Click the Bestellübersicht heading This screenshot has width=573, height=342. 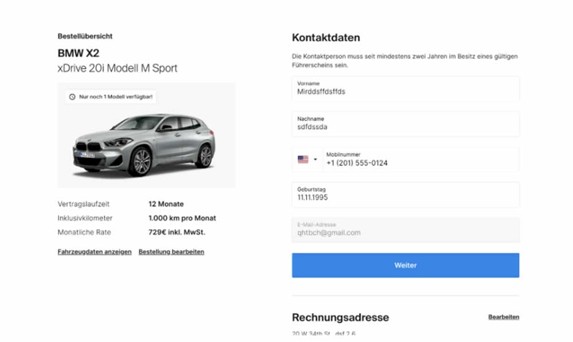[x=85, y=36]
